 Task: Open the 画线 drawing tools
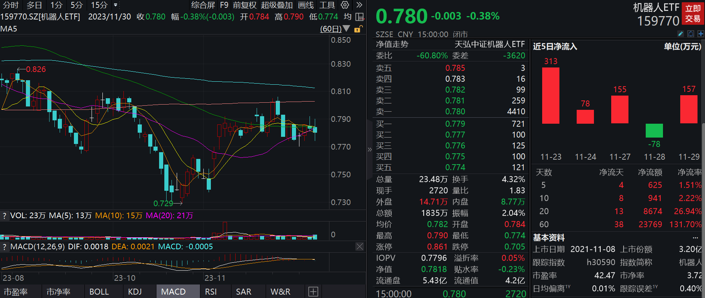click(x=306, y=5)
